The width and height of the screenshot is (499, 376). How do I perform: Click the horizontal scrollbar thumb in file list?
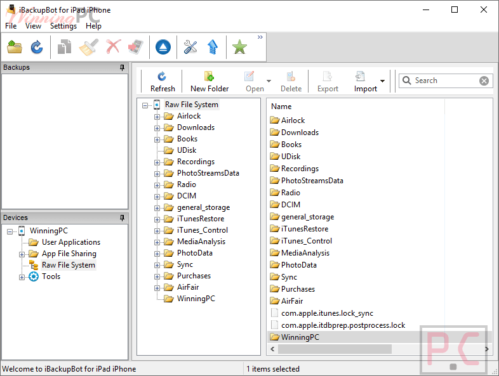(335, 349)
